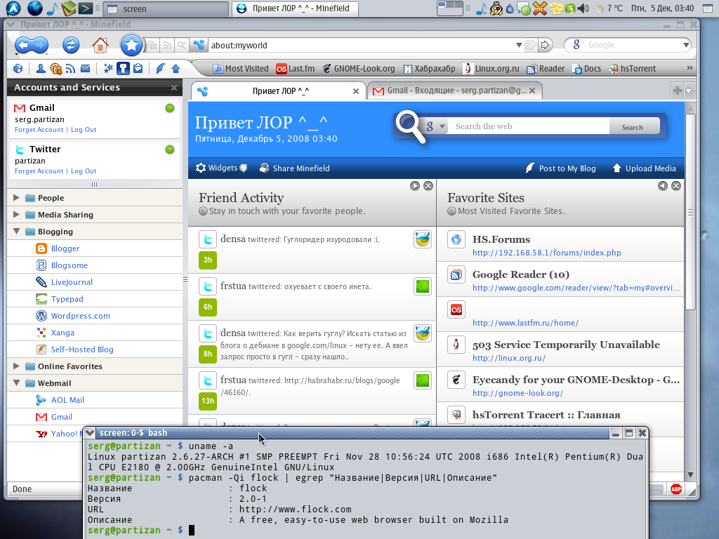Open the LiveJournal blogging service
Screen dimensions: 719x539
coord(72,282)
